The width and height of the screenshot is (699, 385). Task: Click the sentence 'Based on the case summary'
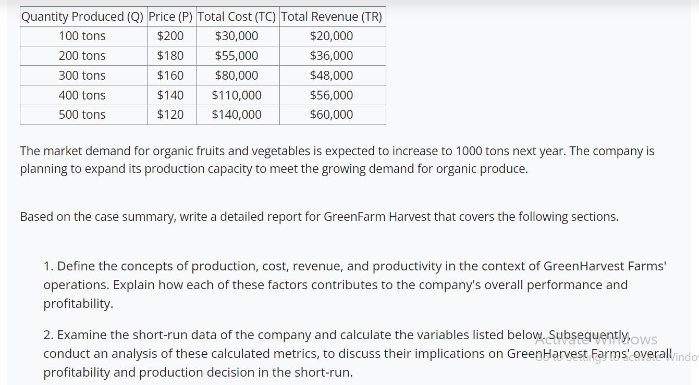click(x=320, y=217)
